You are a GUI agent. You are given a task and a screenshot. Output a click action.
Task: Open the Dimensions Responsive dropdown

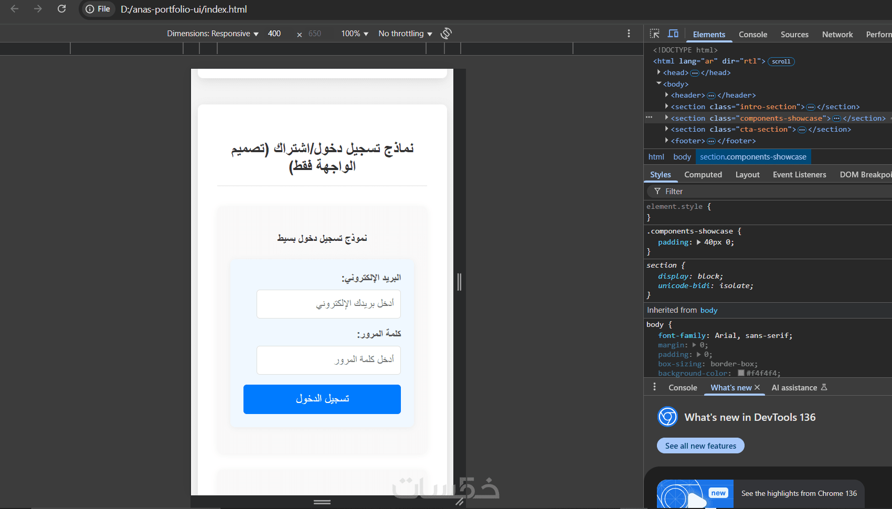(213, 34)
